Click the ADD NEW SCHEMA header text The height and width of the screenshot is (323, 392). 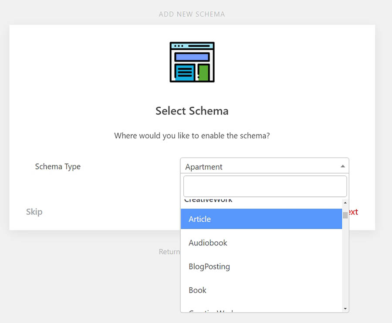click(x=192, y=14)
